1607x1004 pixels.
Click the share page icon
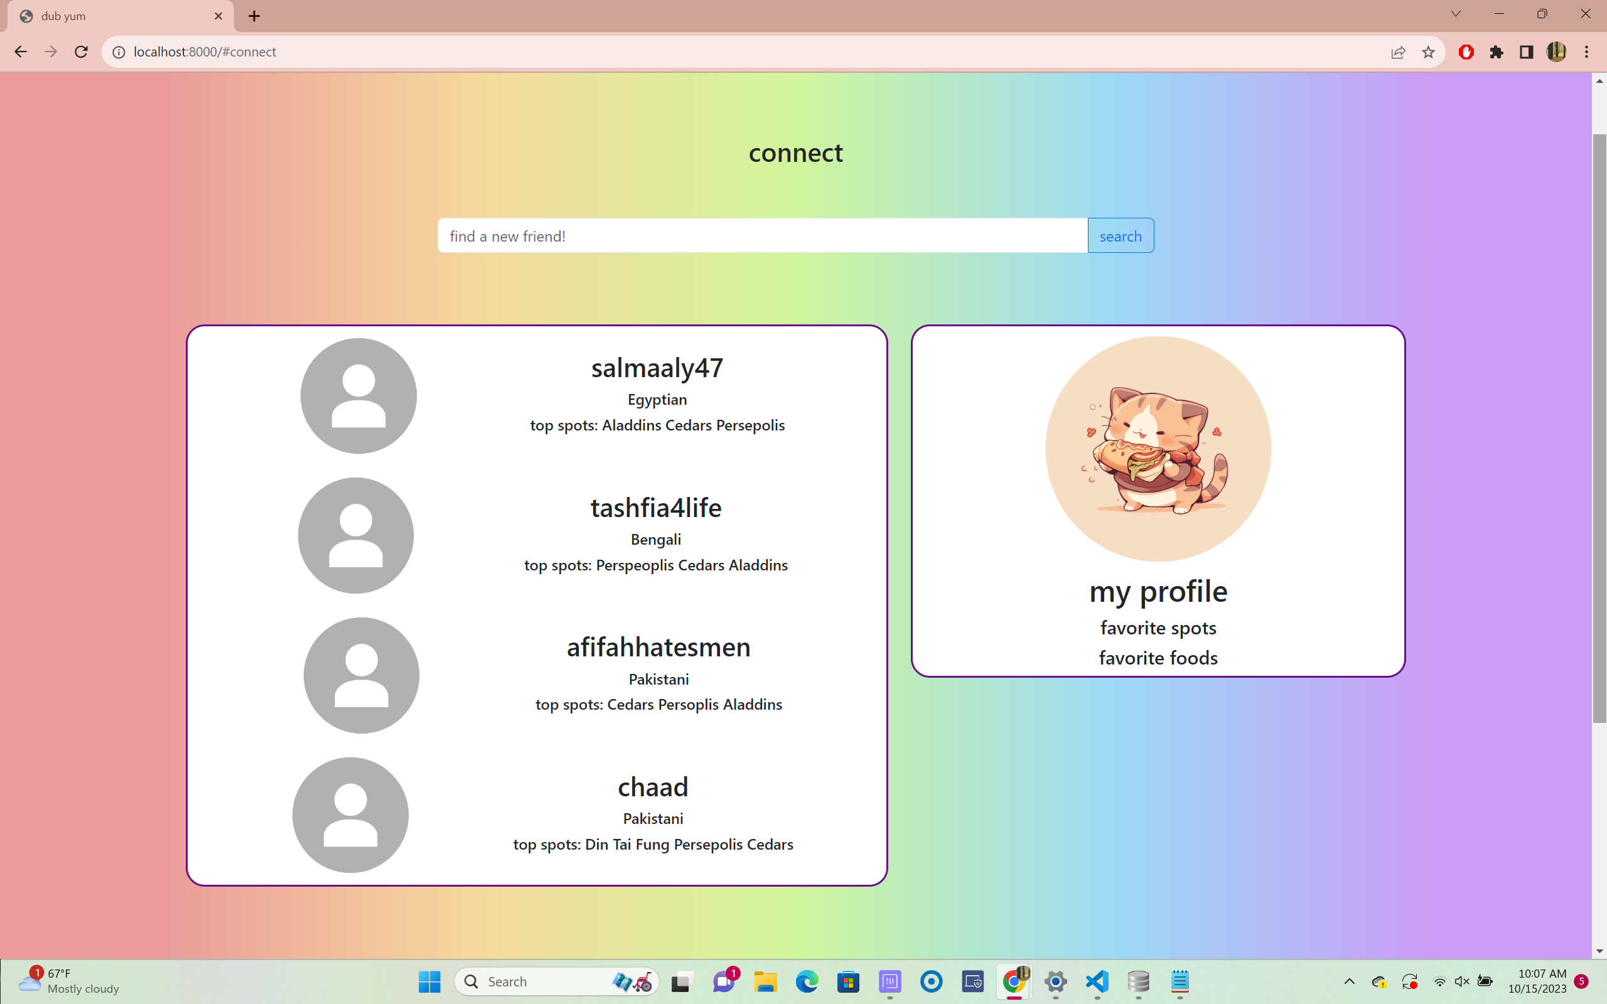1398,52
